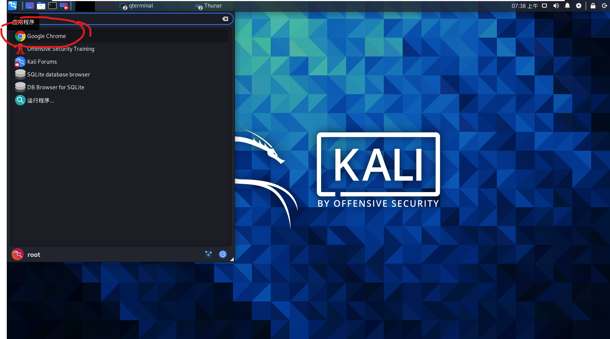Image resolution: width=610 pixels, height=339 pixels.
Task: Open settings manager icon in menu footer
Action: 208,254
